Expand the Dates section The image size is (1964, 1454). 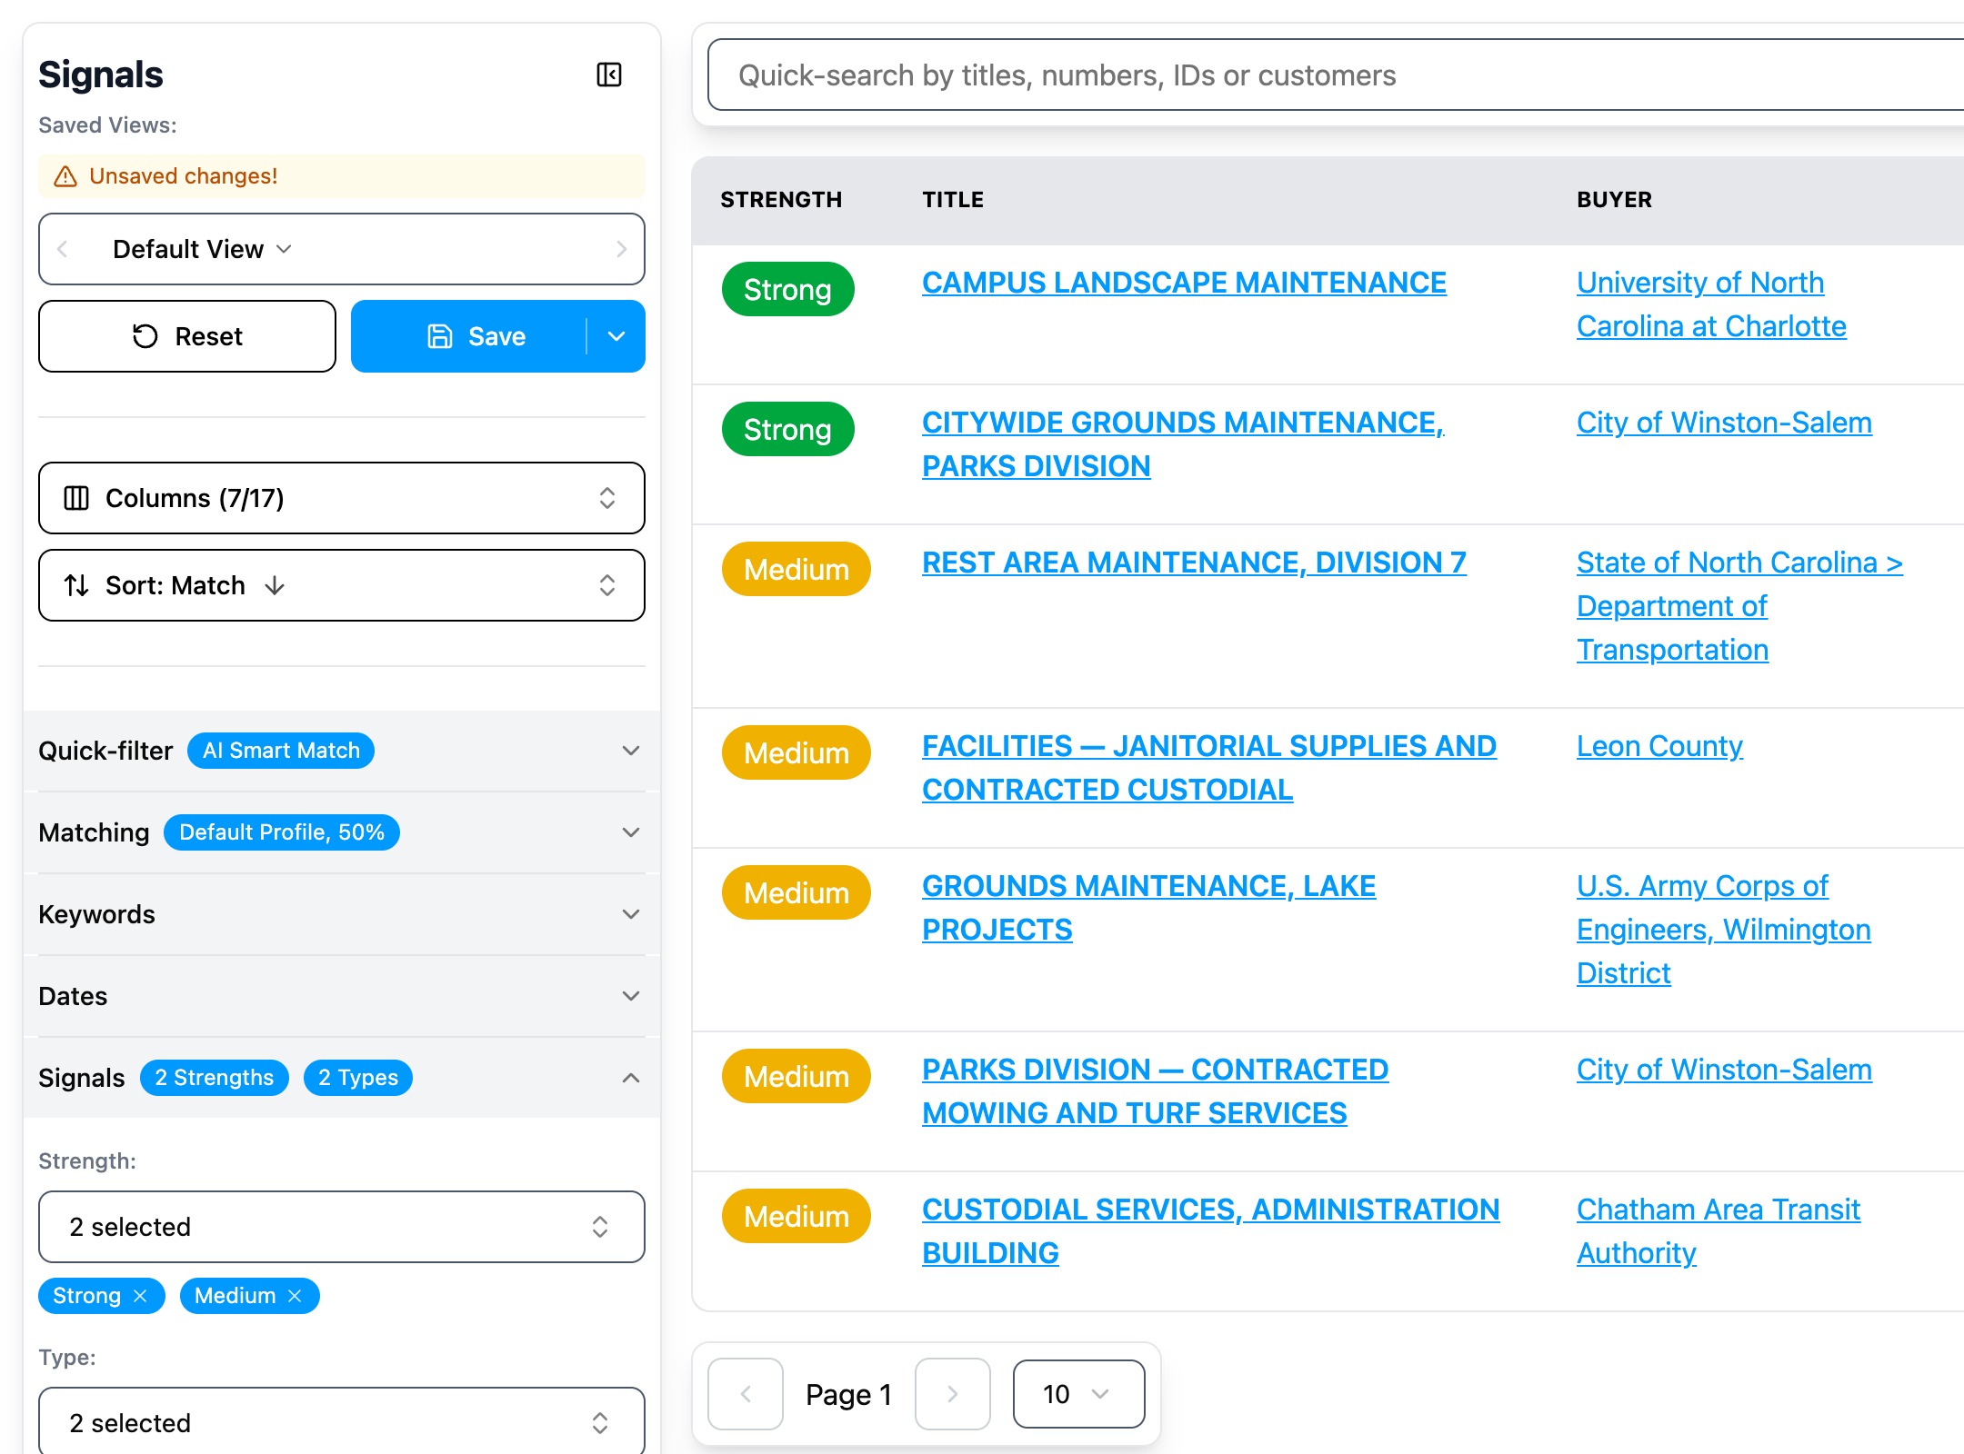pyautogui.click(x=342, y=996)
